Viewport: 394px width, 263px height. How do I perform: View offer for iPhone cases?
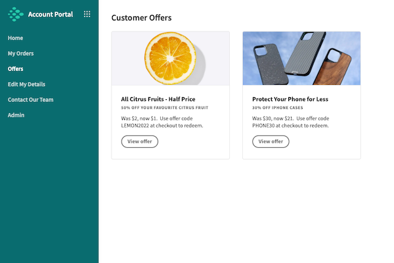coord(271,141)
